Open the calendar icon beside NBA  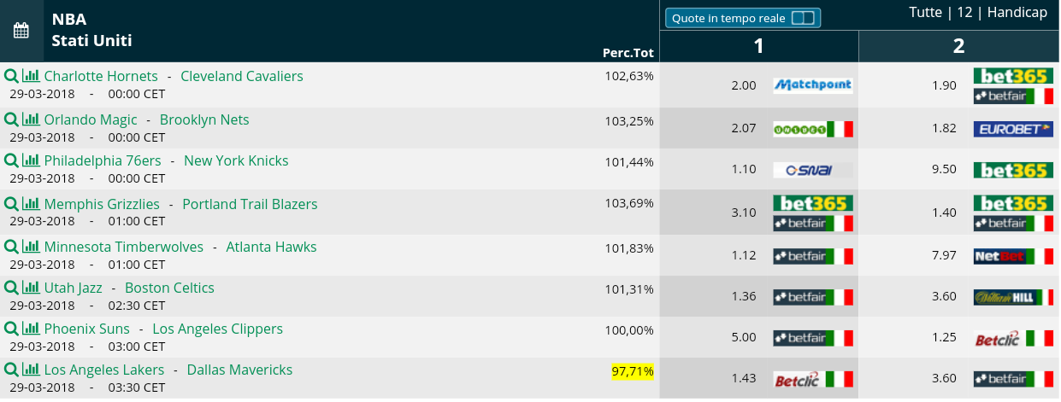(x=21, y=31)
